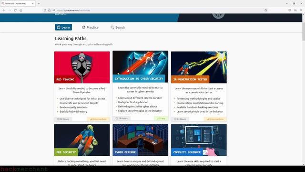Click the 64 Hours duration badge
Screen dimensions: 305x172
coord(180,119)
